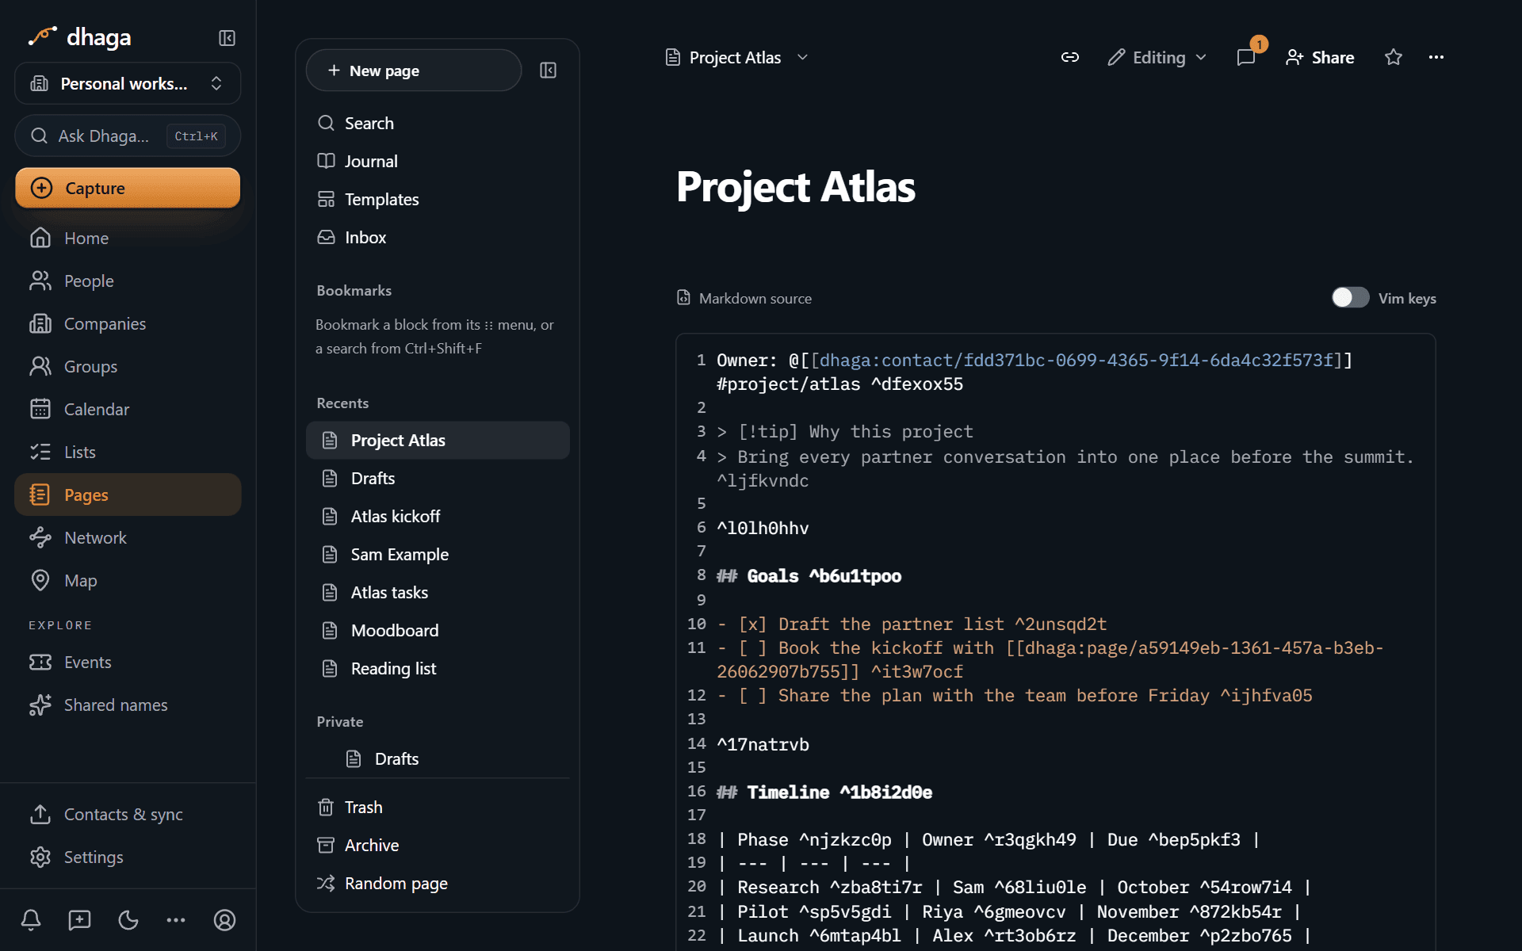Open the Journal

click(438, 161)
